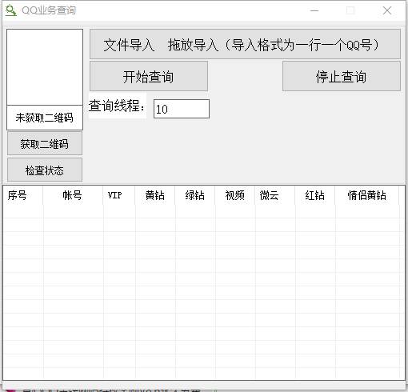This screenshot has width=408, height=392.
Task: Close the QQ业务查询 window
Action: (x=387, y=10)
